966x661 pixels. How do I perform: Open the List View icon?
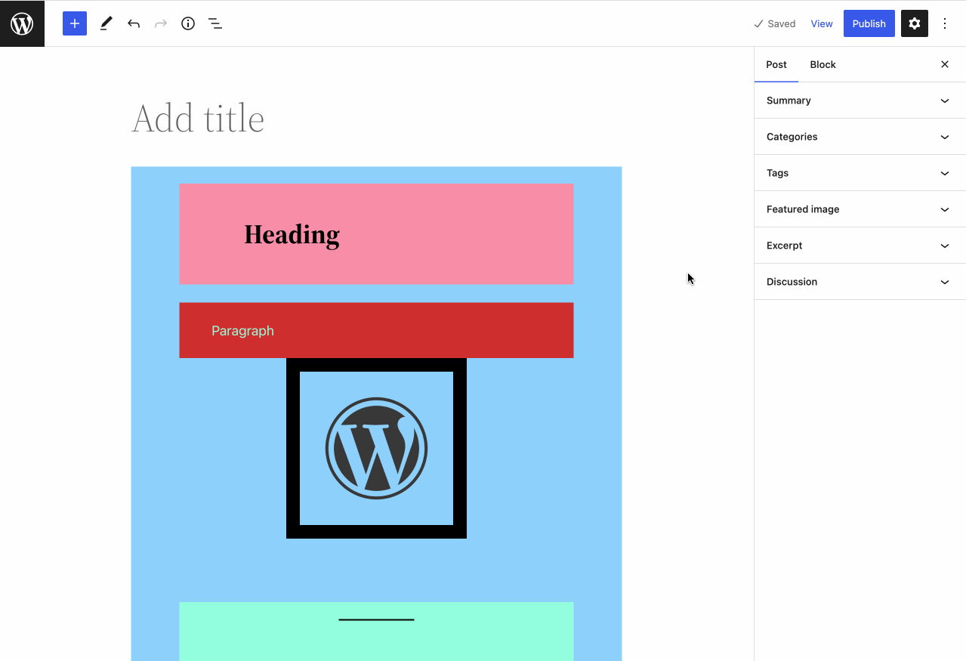215,23
